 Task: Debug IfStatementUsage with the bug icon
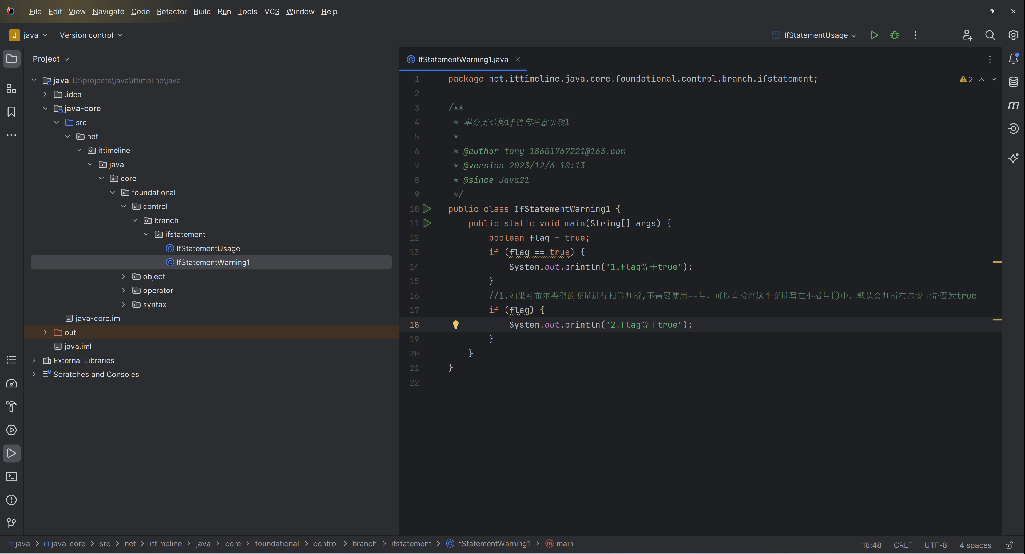(895, 35)
